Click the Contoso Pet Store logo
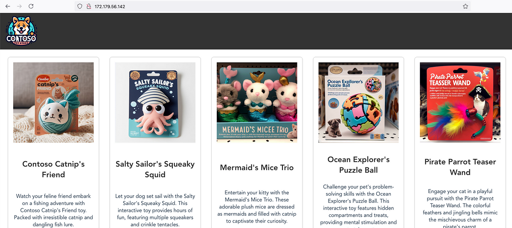Viewport: 512px width, 228px height. [x=22, y=31]
